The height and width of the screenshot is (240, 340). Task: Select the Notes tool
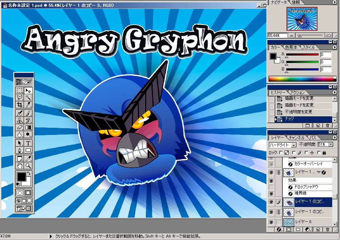pyautogui.click(x=20, y=159)
